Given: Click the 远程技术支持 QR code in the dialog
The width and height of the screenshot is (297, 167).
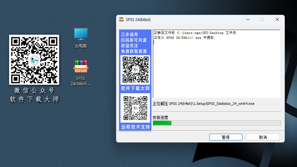Looking at the screenshot, I should point(135,108).
